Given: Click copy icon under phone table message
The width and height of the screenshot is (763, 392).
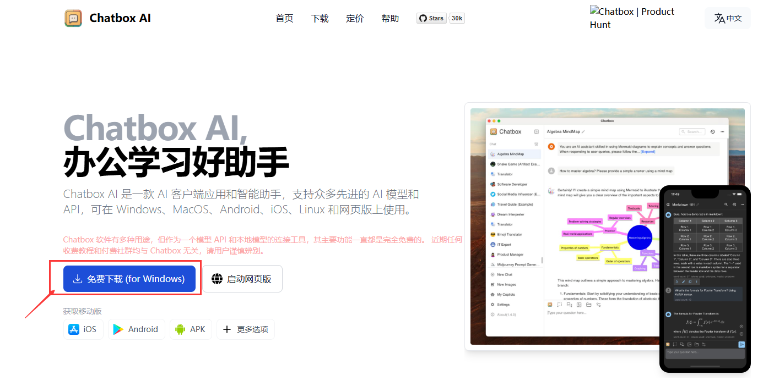Looking at the screenshot, I should 690,281.
